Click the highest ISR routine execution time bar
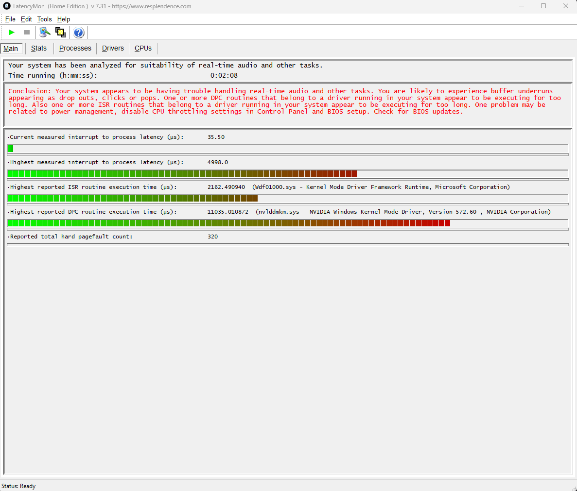 (288, 199)
